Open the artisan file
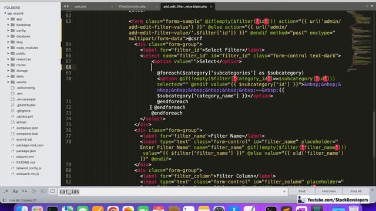The height and width of the screenshot is (211, 376). click(x=21, y=122)
